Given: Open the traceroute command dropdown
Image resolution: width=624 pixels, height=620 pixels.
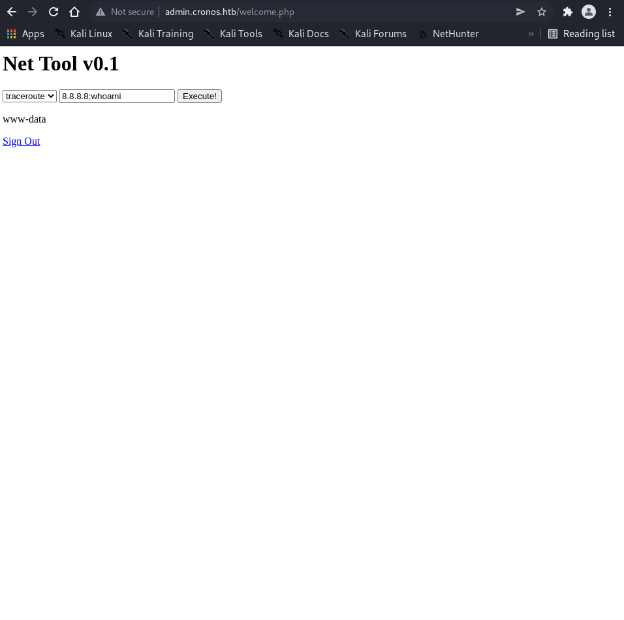Looking at the screenshot, I should (30, 96).
